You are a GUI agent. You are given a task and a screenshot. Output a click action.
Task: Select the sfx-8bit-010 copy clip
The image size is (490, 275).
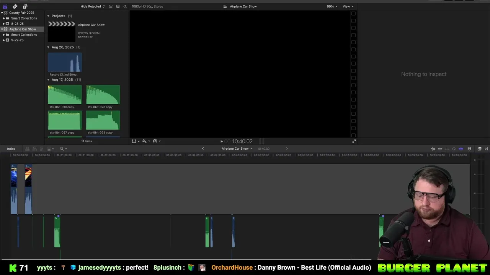point(65,95)
